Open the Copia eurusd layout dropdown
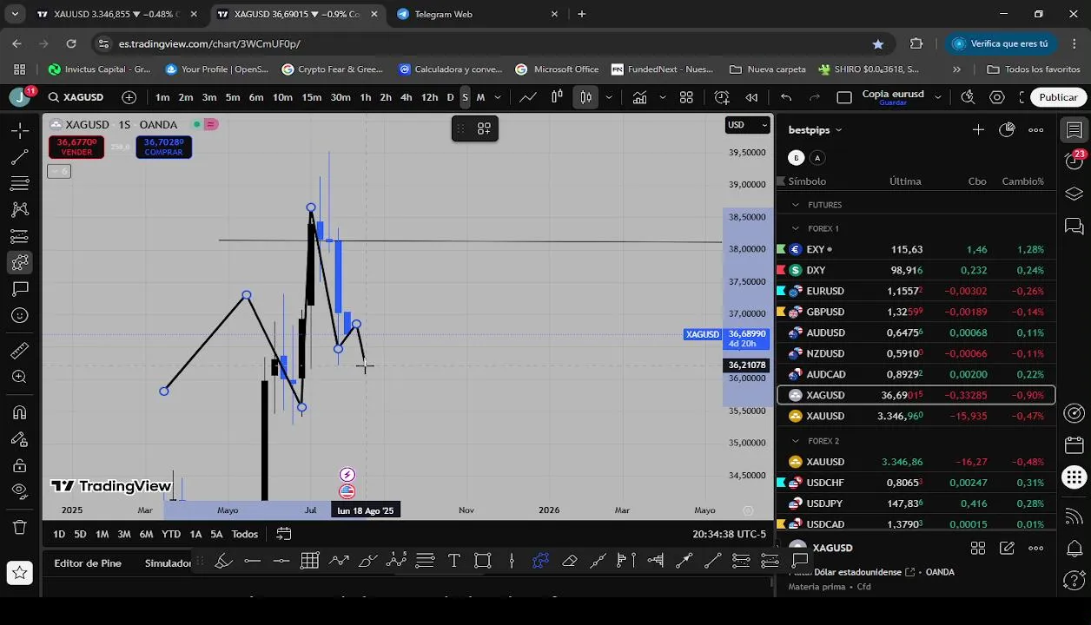Image resolution: width=1091 pixels, height=625 pixels. [x=937, y=97]
